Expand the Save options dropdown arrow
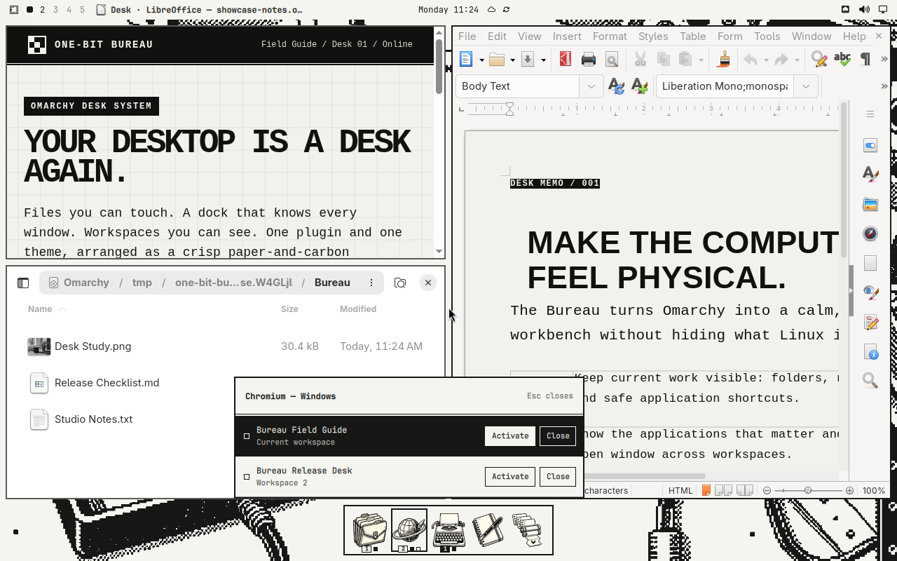Image resolution: width=897 pixels, height=561 pixels. (543, 60)
